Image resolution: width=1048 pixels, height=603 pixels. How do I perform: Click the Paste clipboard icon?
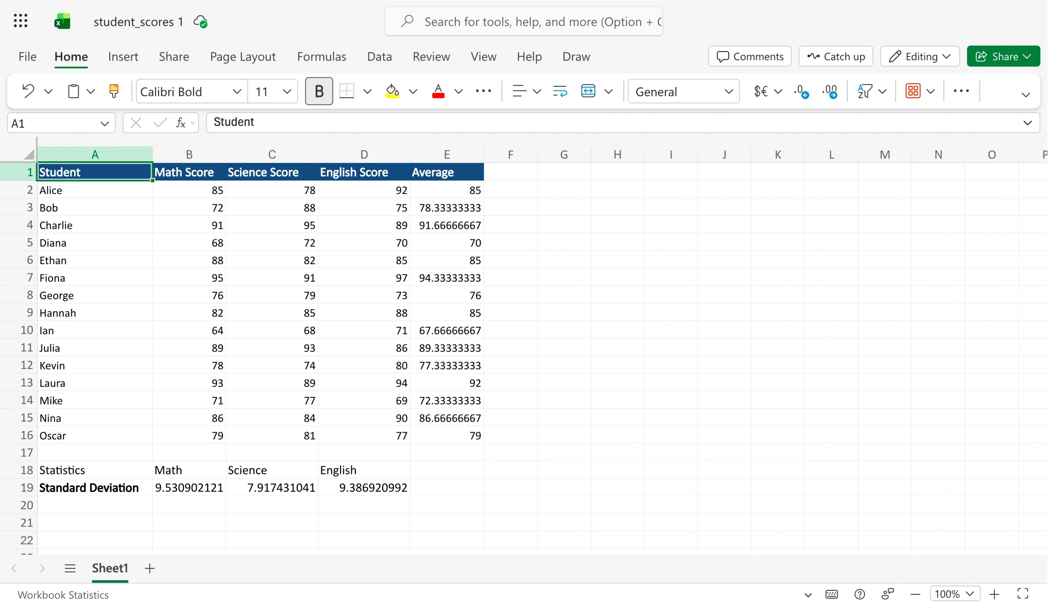(x=73, y=91)
